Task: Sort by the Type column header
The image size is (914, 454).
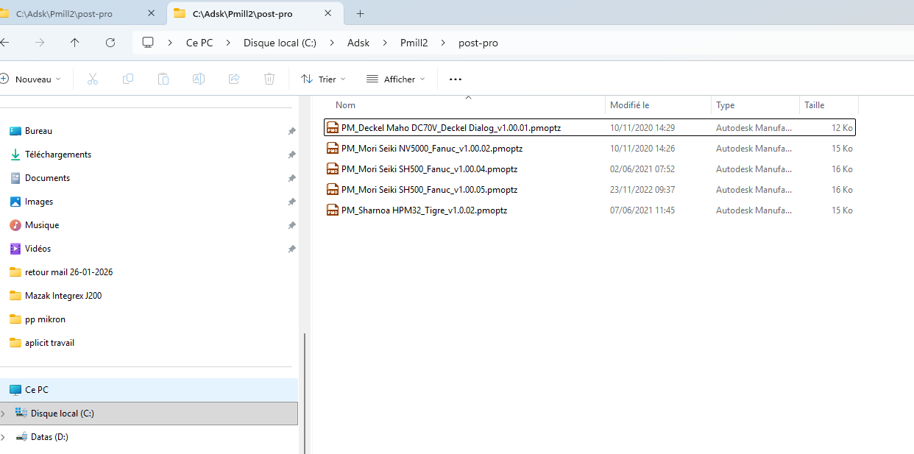Action: (x=755, y=105)
